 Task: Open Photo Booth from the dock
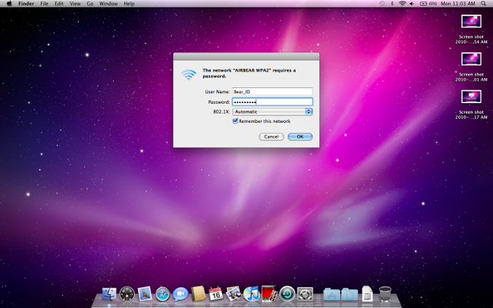(268, 294)
